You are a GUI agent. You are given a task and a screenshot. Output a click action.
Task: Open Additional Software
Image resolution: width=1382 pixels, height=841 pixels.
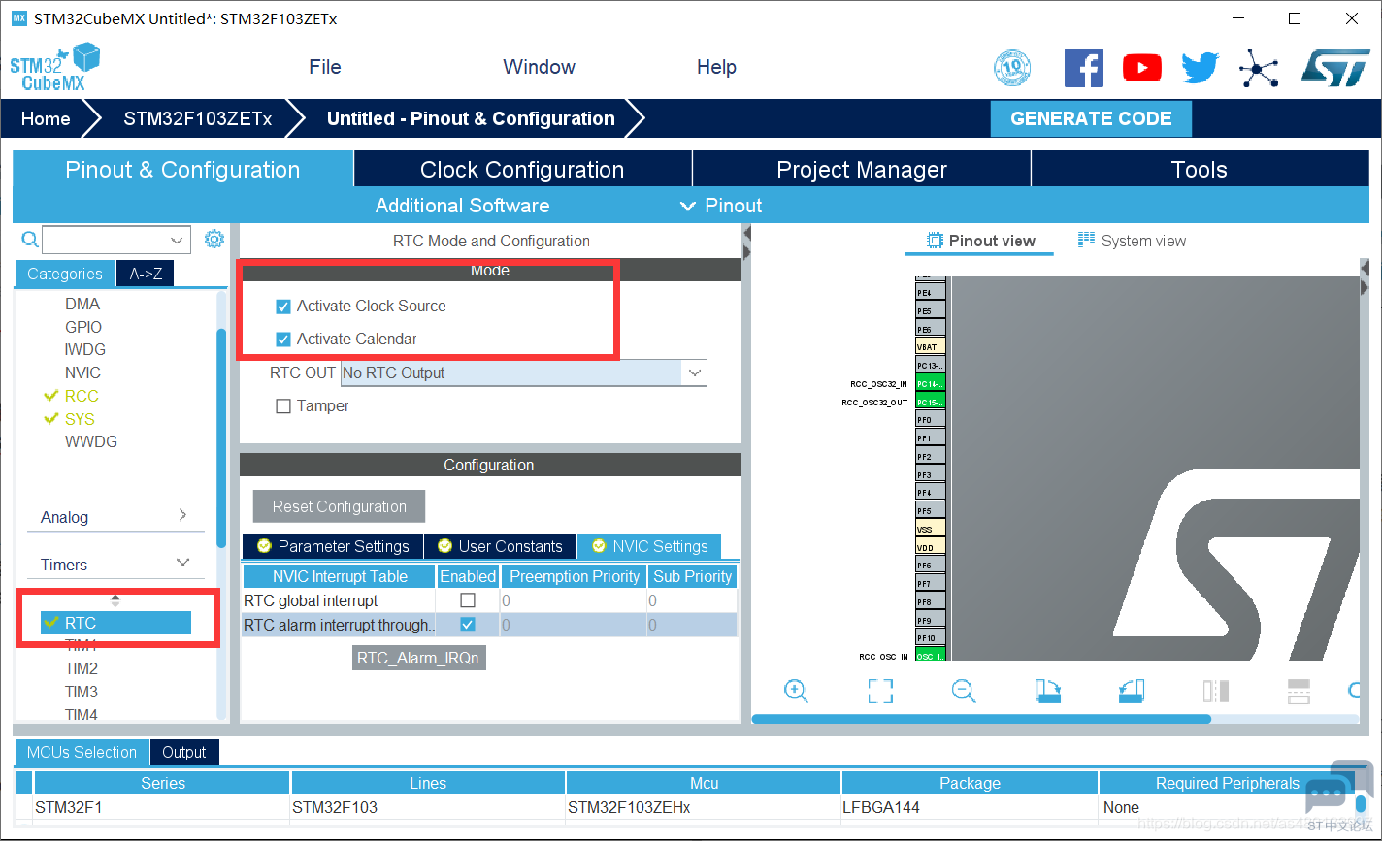click(x=462, y=206)
